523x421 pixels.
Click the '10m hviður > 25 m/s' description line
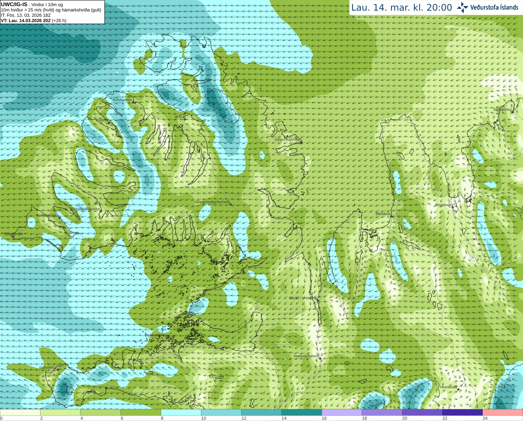[x=51, y=10]
